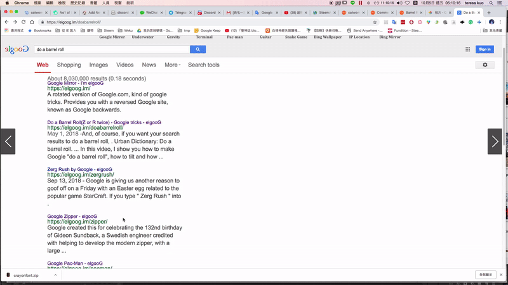Open the Weku bookmarks folder
Image resolution: width=508 pixels, height=285 pixels.
[125, 30]
